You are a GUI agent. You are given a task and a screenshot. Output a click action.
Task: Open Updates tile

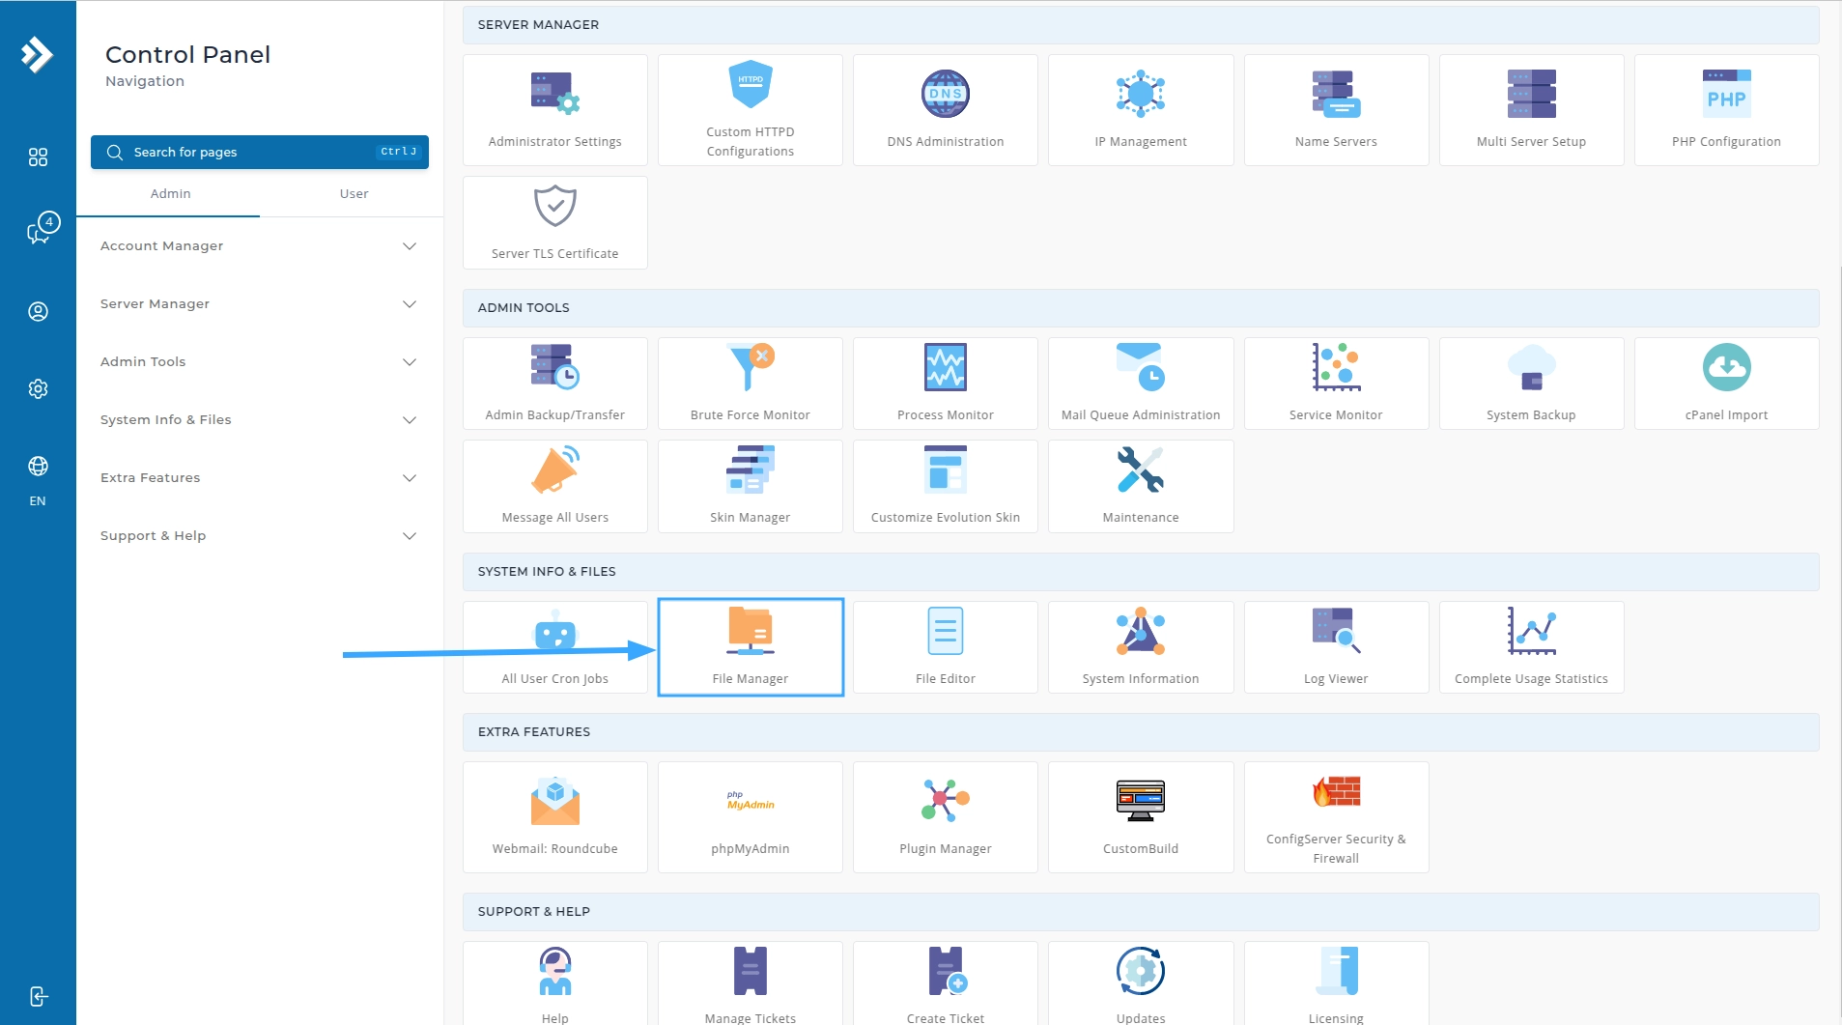(x=1141, y=983)
